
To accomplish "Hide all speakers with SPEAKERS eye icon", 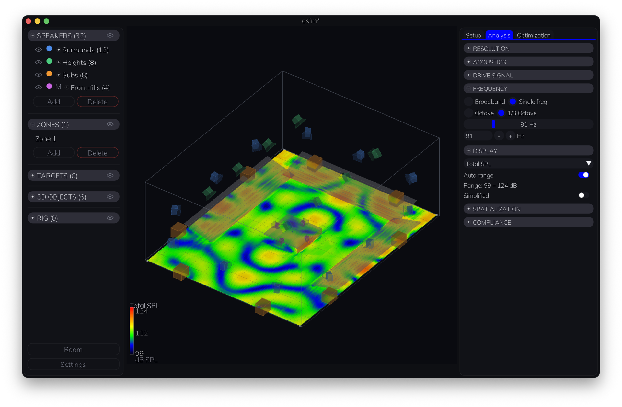I will (110, 36).
